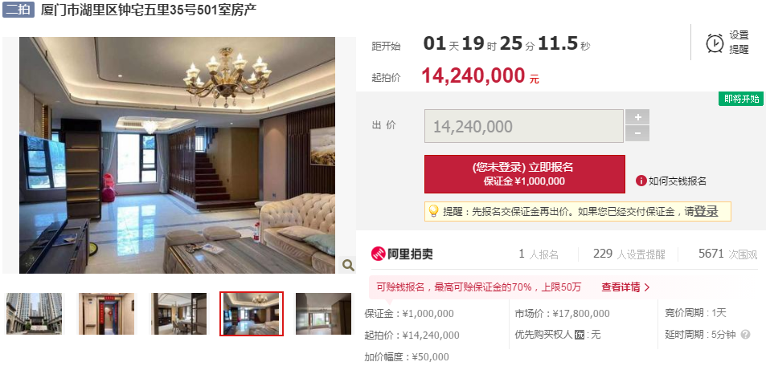The image size is (766, 366).
Task: Click the 14,240,000 bid input field
Action: click(524, 126)
